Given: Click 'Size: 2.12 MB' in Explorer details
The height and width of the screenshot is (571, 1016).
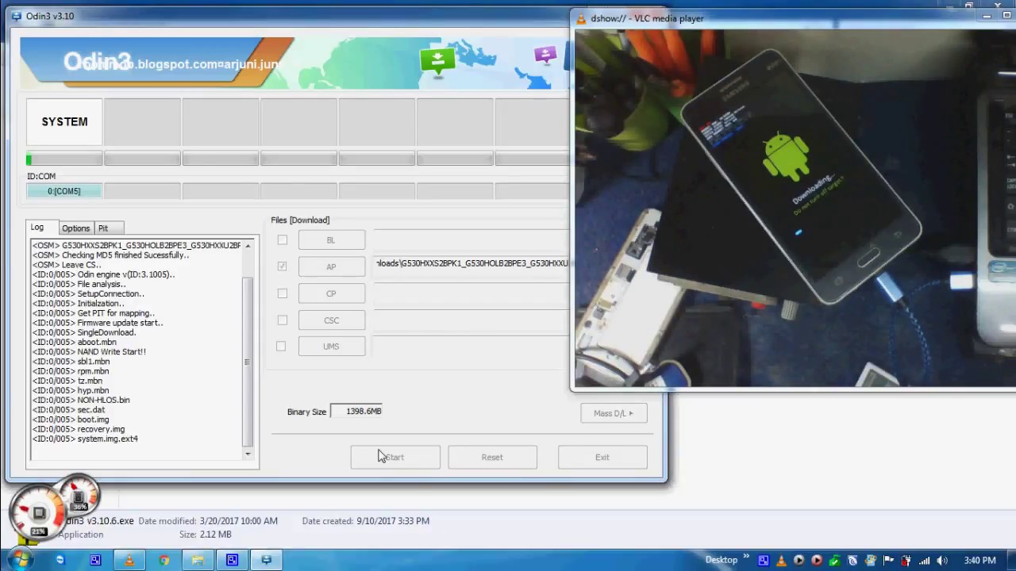Looking at the screenshot, I should 206,535.
